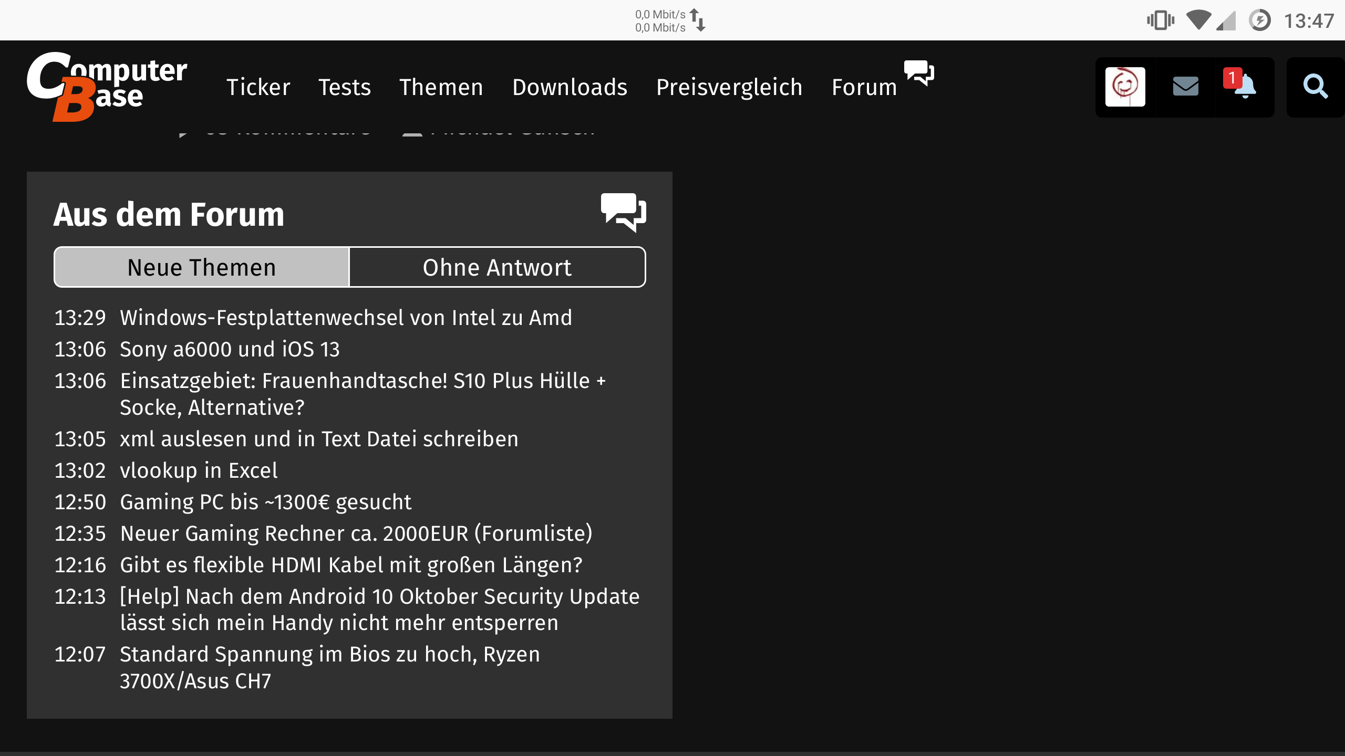Open the Preisvergleich menu item
The width and height of the screenshot is (1345, 756).
pyautogui.click(x=729, y=87)
